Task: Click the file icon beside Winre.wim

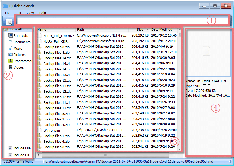Action: [39, 130]
